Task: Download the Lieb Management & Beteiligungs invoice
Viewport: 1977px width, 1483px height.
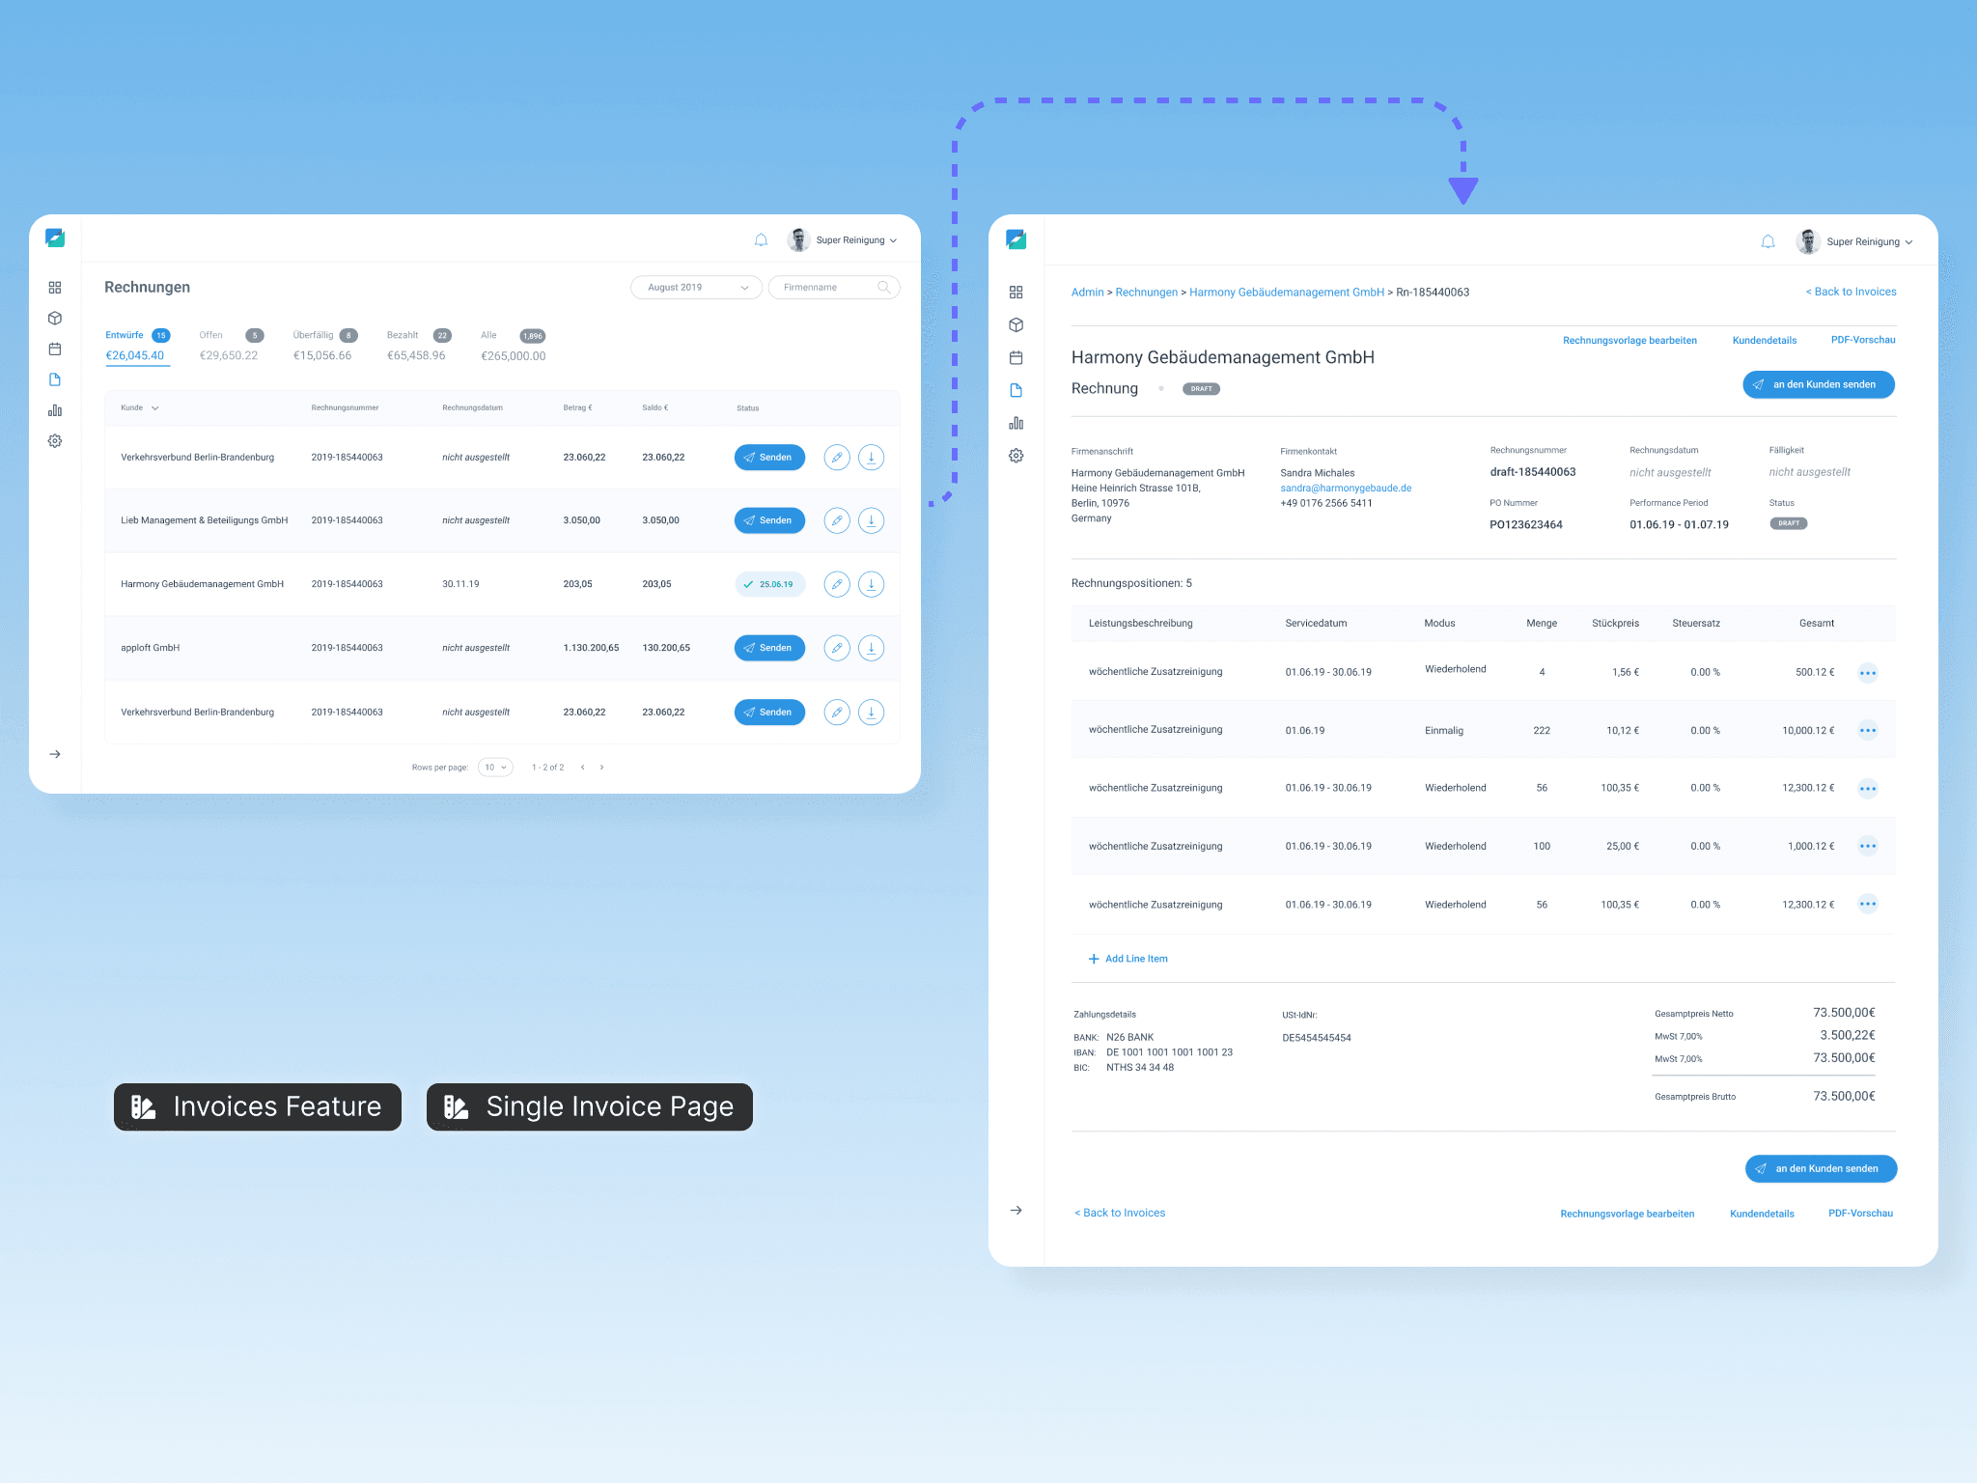Action: (871, 520)
